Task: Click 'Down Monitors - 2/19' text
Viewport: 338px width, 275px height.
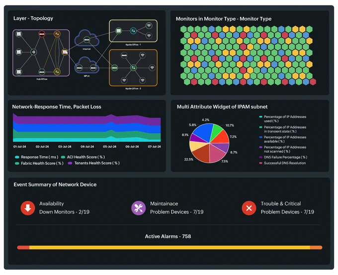Action: pos(64,212)
